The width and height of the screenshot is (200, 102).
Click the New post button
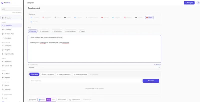point(189,3)
